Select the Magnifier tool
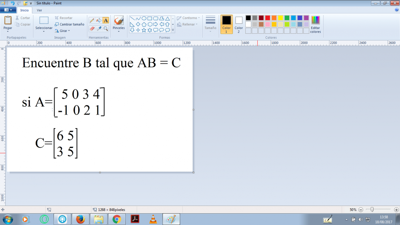This screenshot has height=225, width=400. [x=106, y=29]
